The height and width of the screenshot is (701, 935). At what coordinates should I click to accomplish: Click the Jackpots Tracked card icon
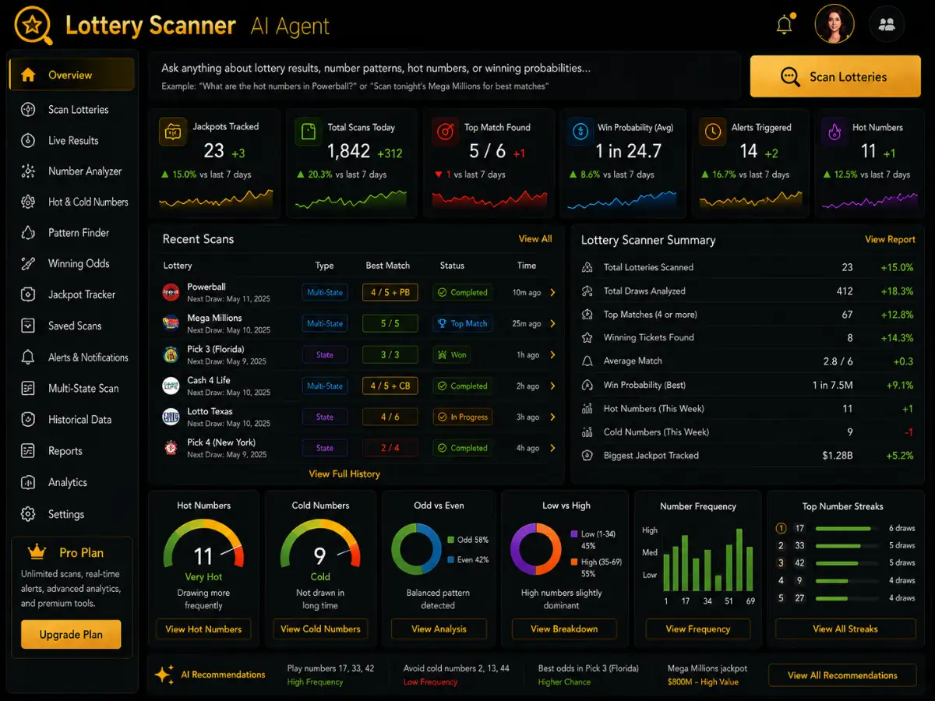click(172, 132)
